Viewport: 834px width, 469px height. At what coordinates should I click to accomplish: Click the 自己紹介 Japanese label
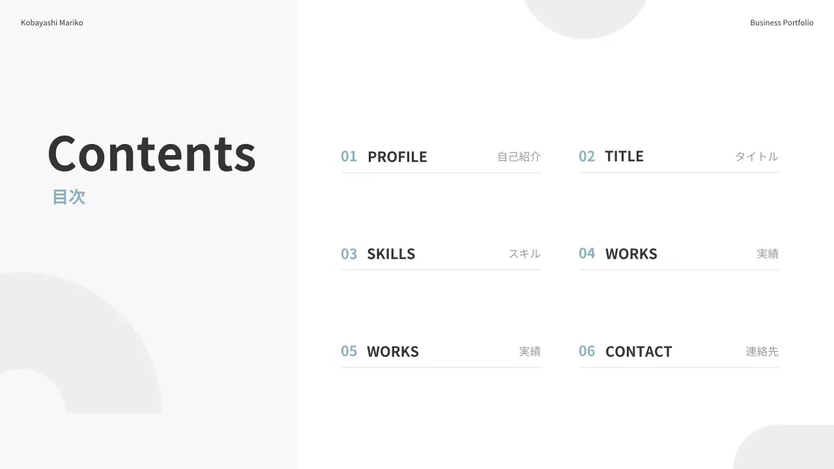(519, 157)
